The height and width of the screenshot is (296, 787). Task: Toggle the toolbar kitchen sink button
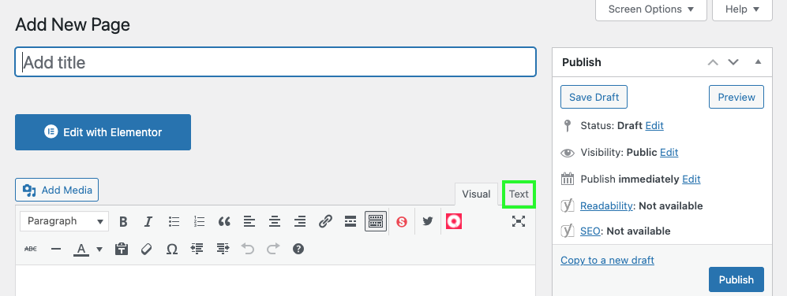(x=376, y=221)
